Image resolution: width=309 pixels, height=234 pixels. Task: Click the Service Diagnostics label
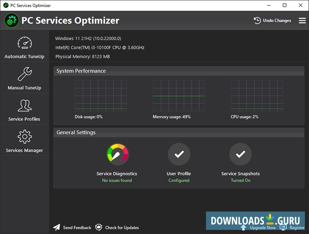pyautogui.click(x=117, y=174)
